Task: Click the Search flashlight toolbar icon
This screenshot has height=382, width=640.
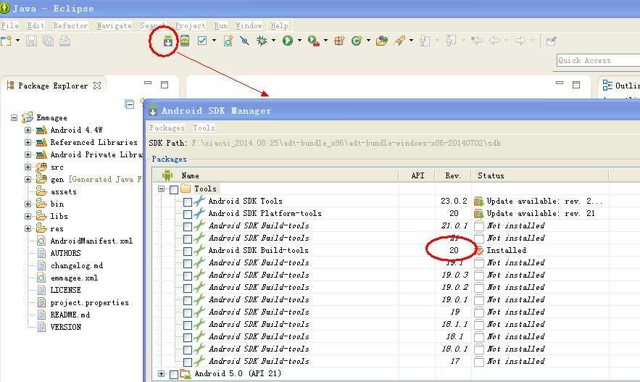Action: tap(399, 41)
